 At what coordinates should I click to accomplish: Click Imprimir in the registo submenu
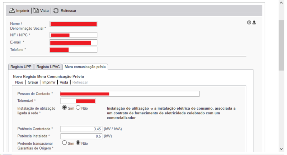pos(49,82)
